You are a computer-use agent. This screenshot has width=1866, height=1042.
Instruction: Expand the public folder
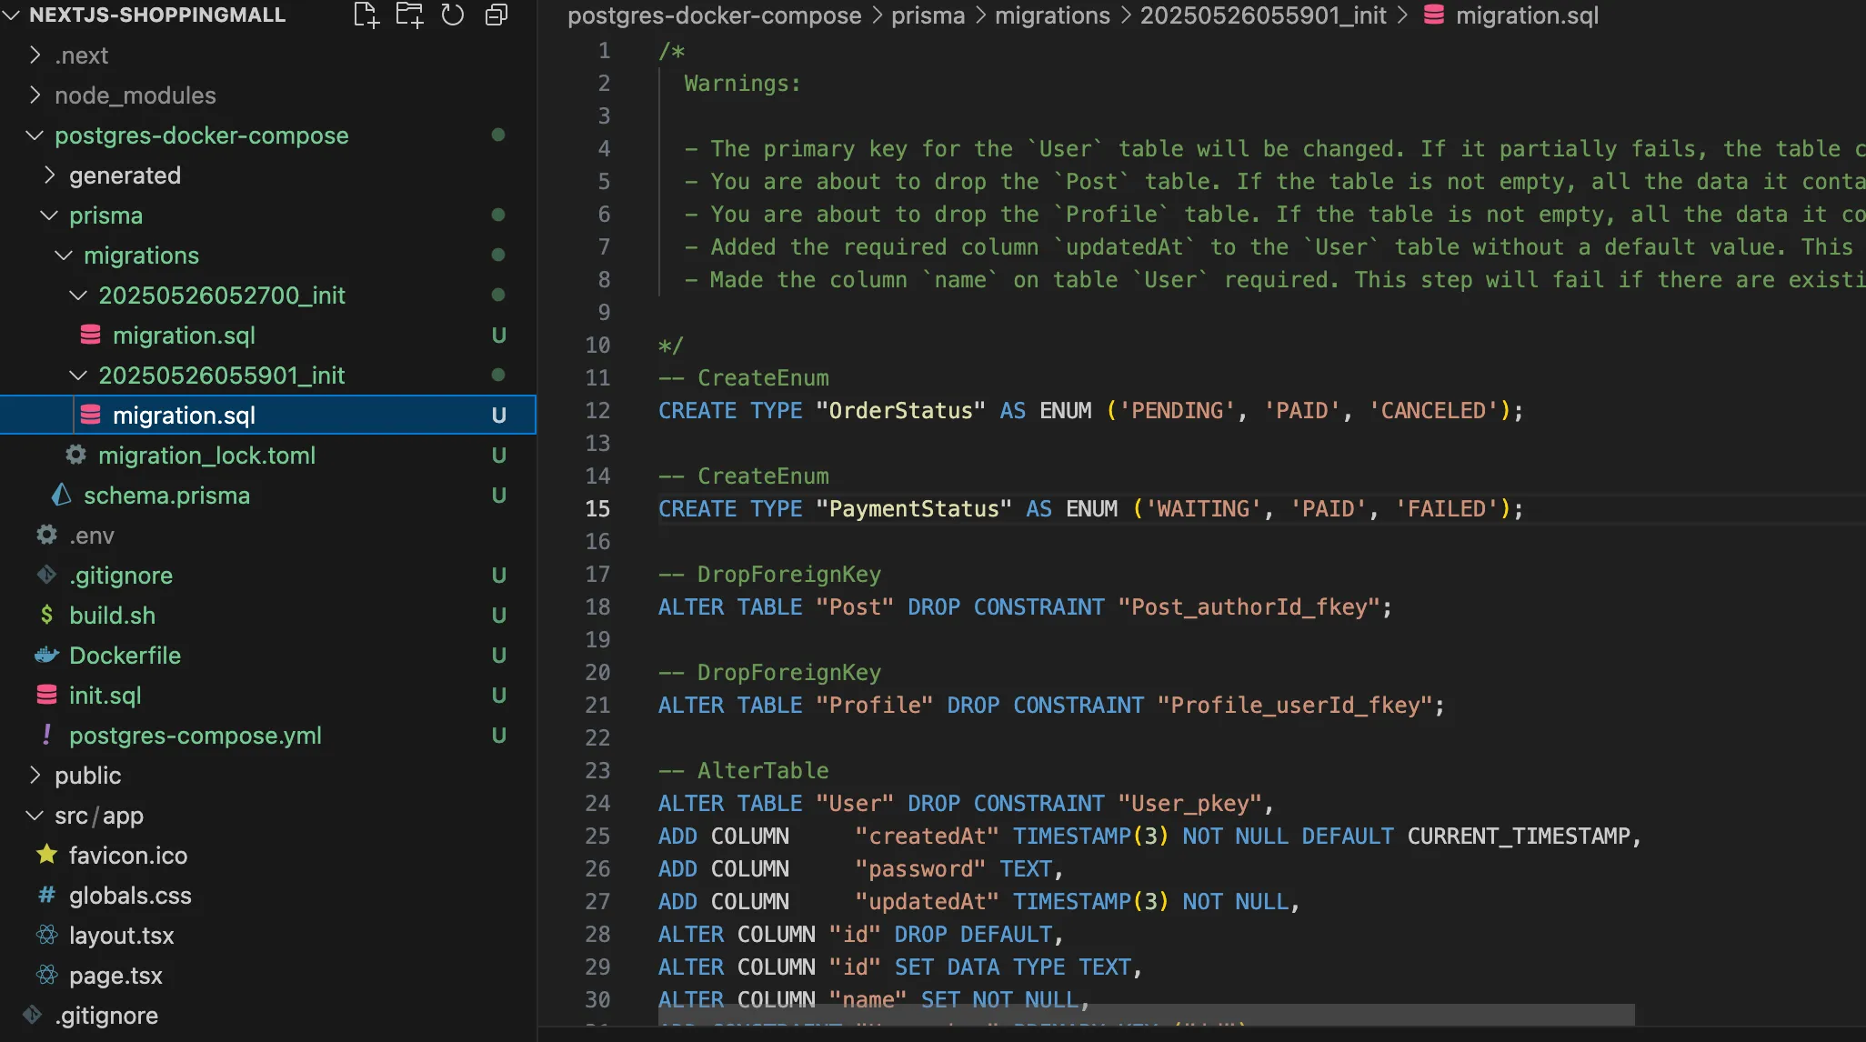(35, 776)
